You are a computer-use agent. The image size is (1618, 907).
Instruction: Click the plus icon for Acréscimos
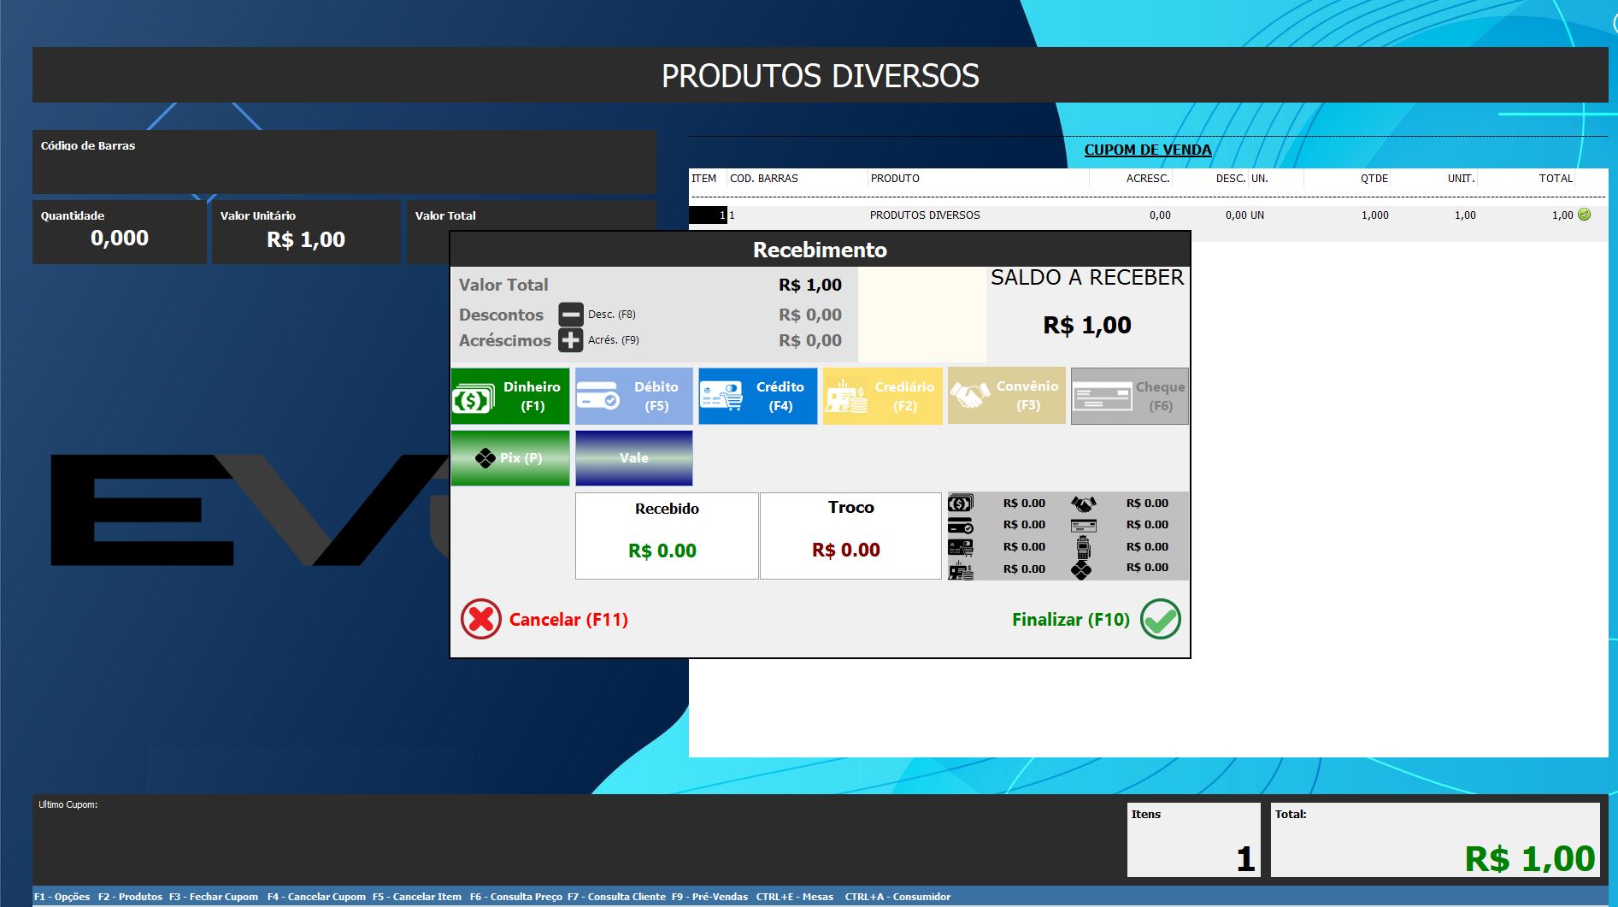pos(570,340)
